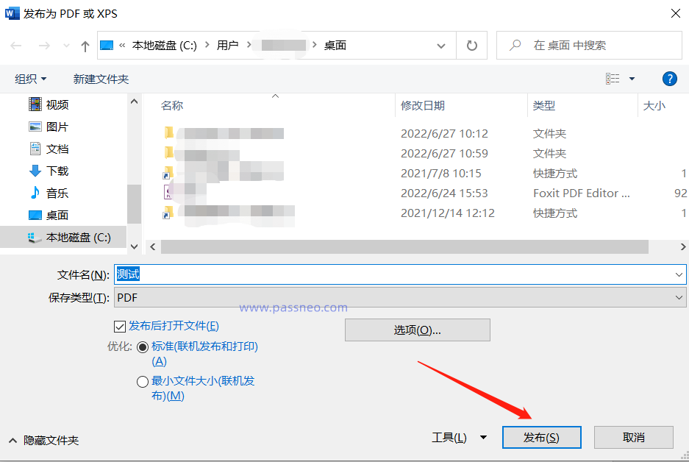Select the 标准(联机发布和打印) radio button
This screenshot has height=462, width=689.
(x=143, y=347)
